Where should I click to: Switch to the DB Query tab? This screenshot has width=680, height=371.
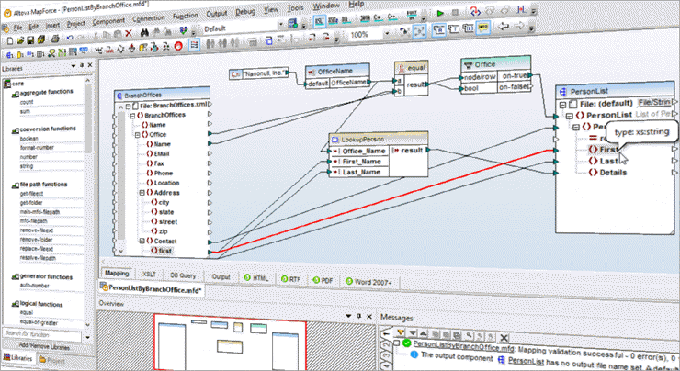tap(183, 275)
